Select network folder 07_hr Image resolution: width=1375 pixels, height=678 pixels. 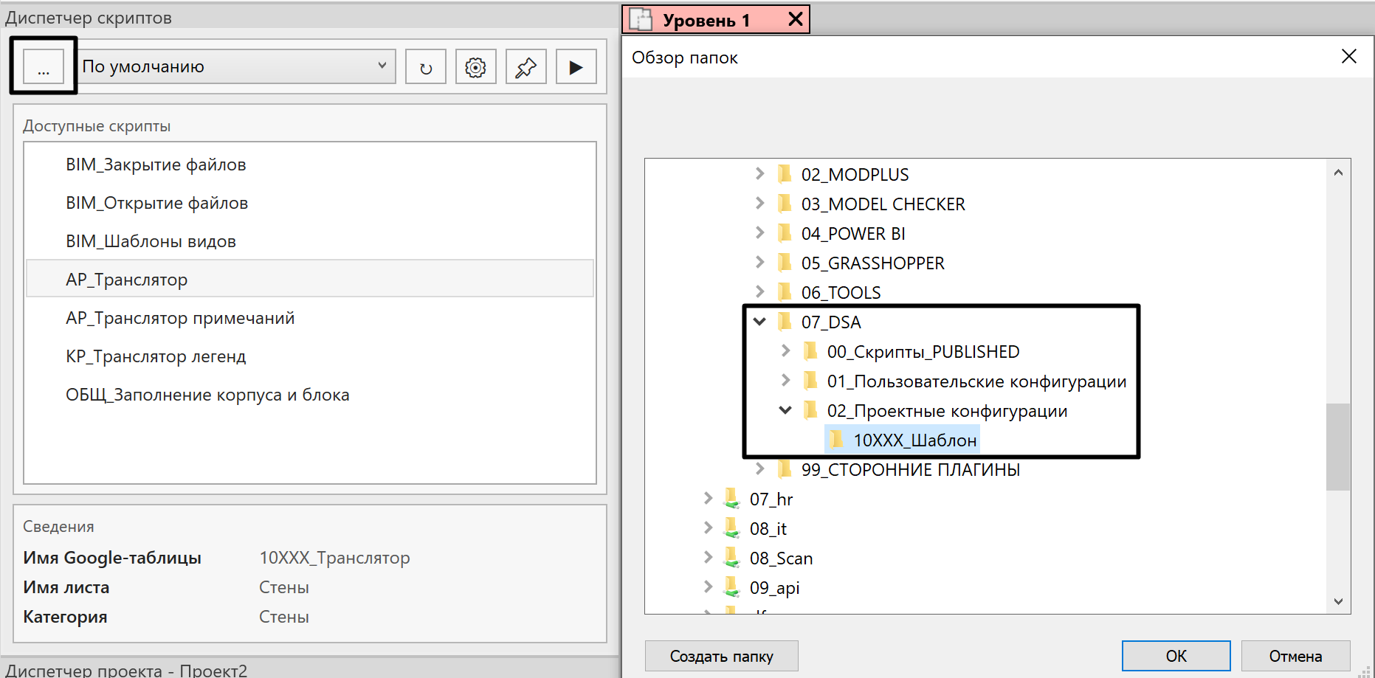click(x=771, y=499)
